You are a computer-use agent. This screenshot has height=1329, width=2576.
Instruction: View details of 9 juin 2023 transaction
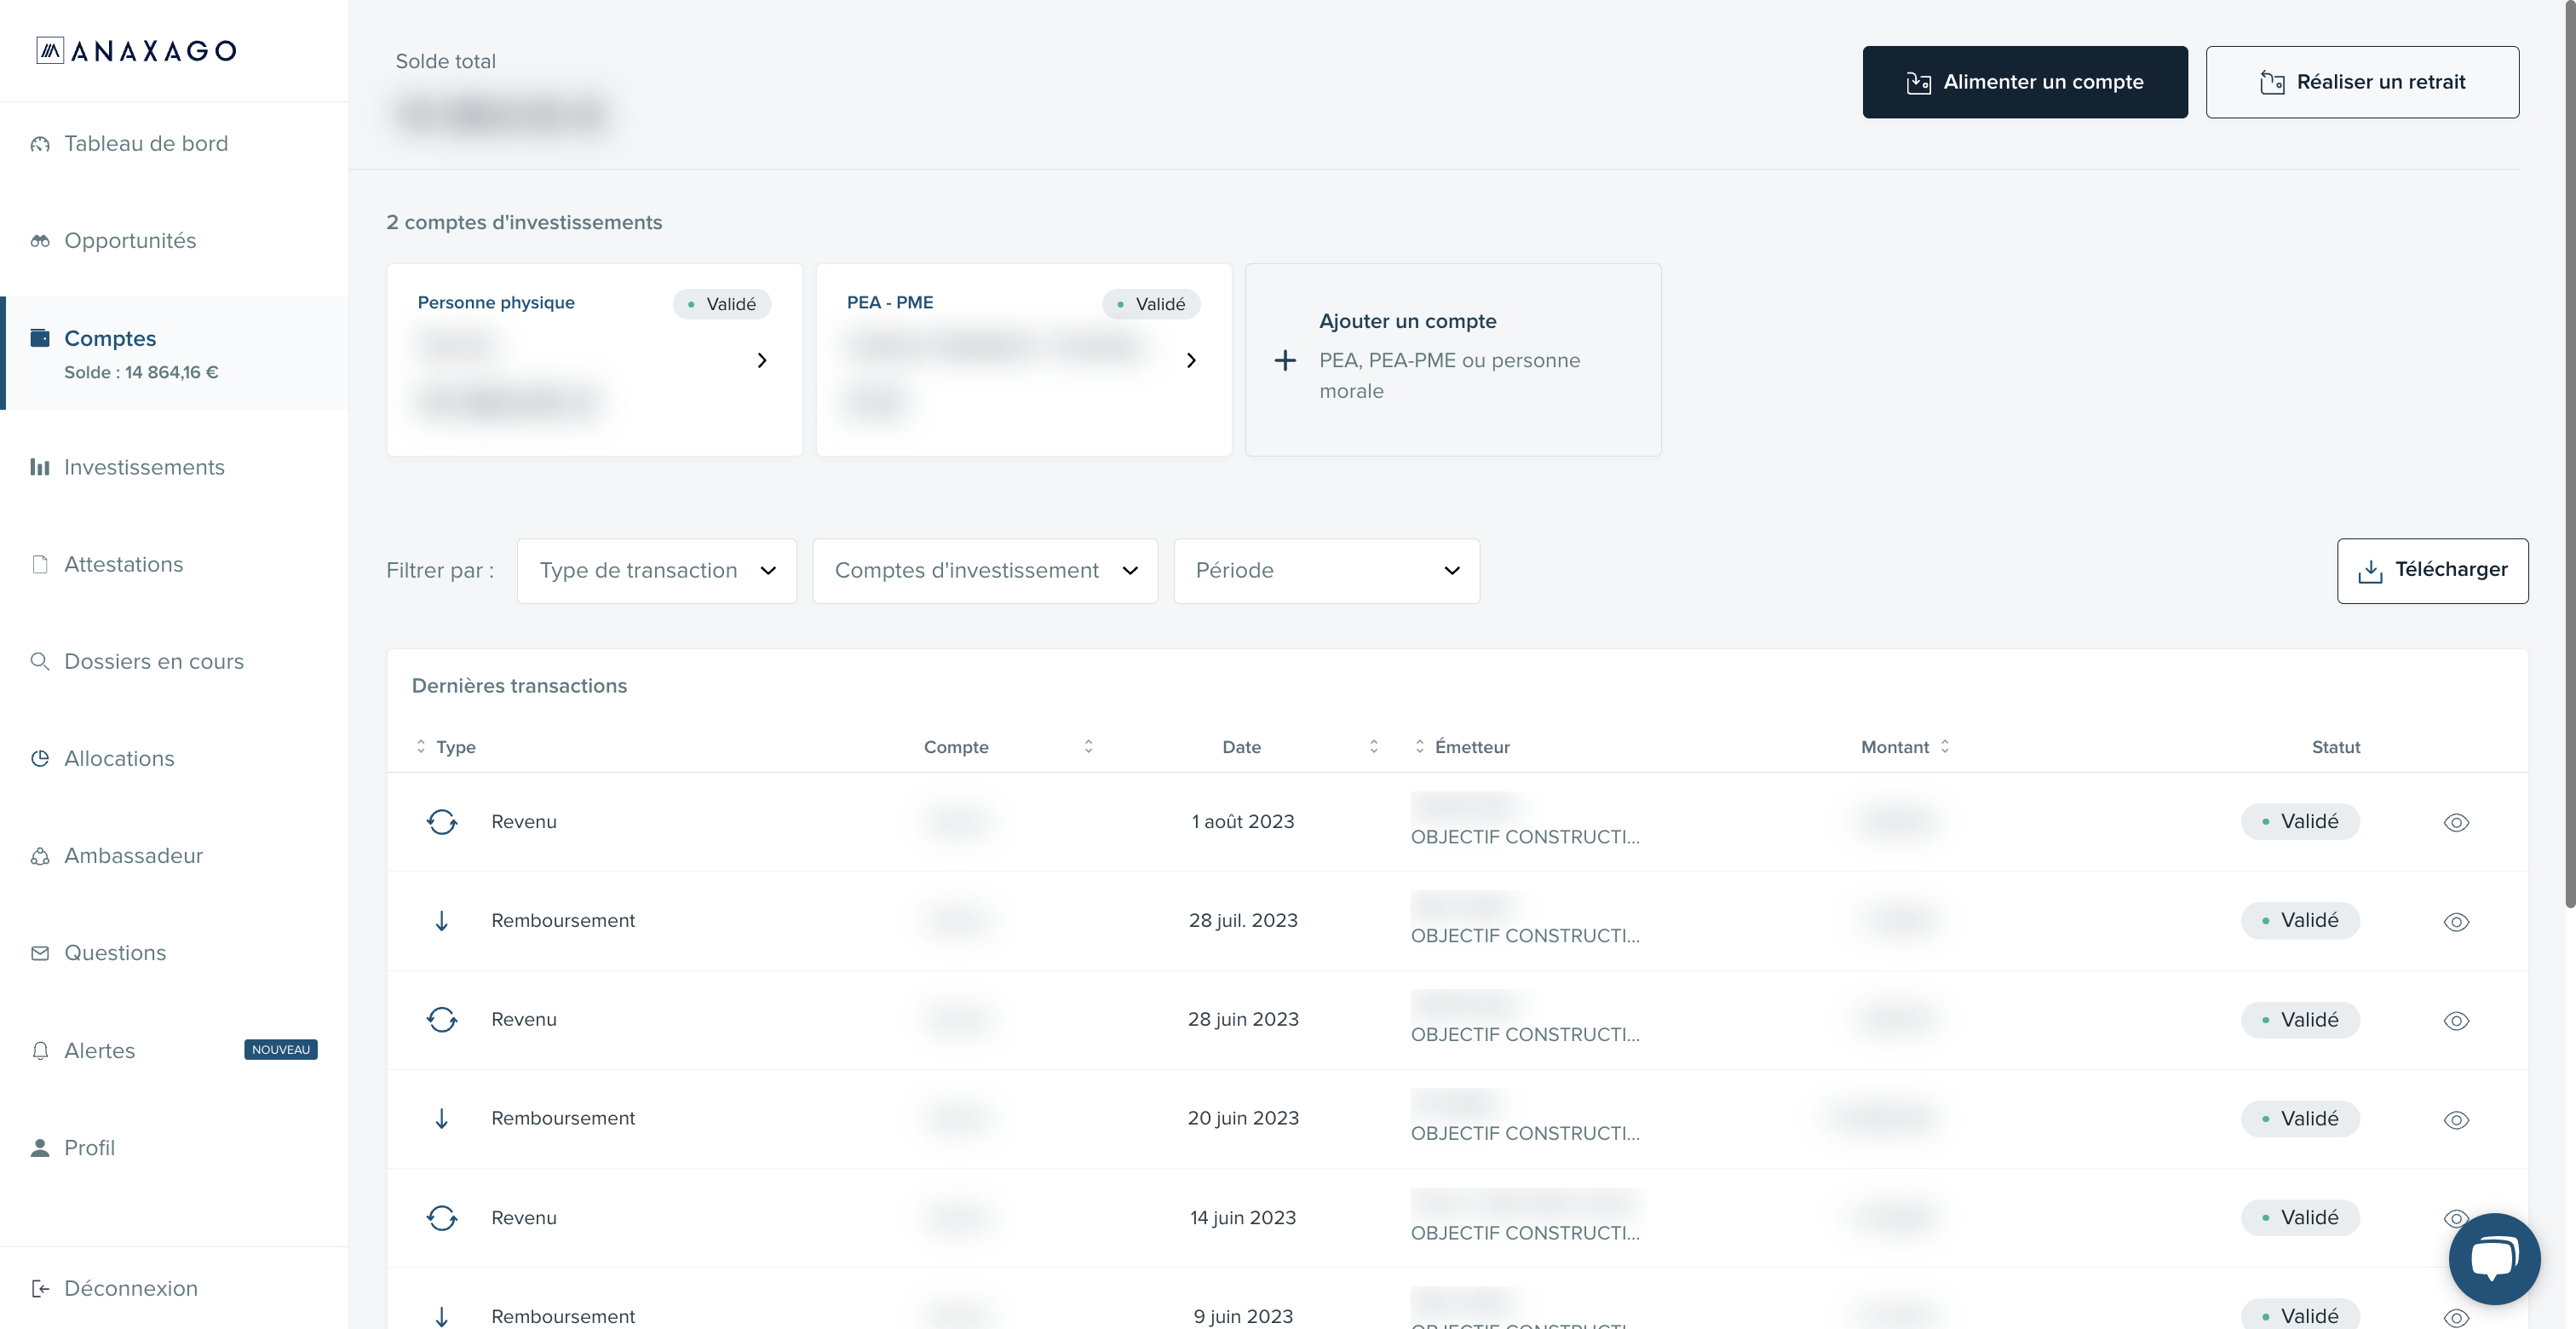(x=2456, y=1318)
